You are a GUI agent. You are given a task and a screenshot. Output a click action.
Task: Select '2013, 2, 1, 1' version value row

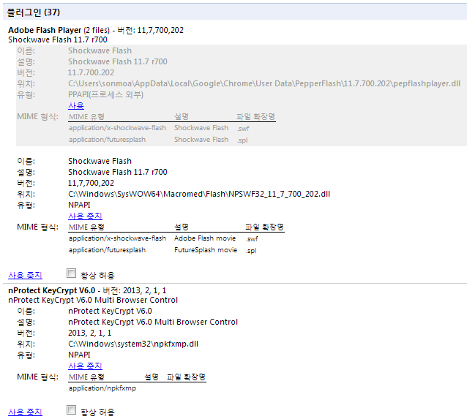(x=89, y=333)
